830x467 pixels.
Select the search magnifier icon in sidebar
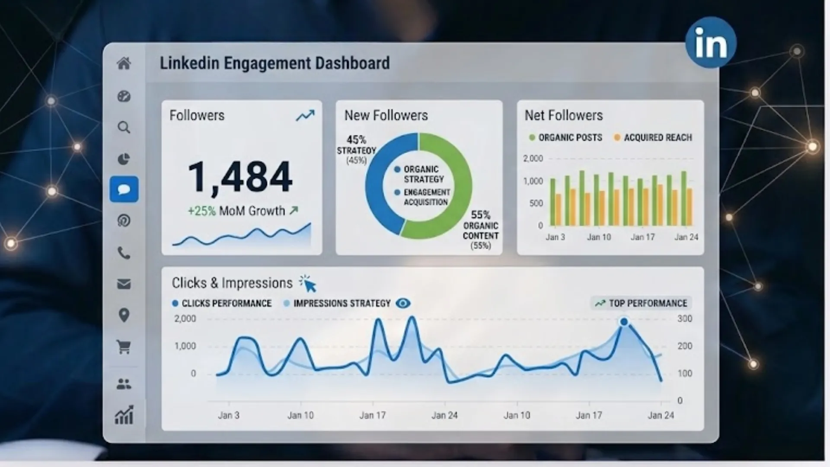(124, 128)
